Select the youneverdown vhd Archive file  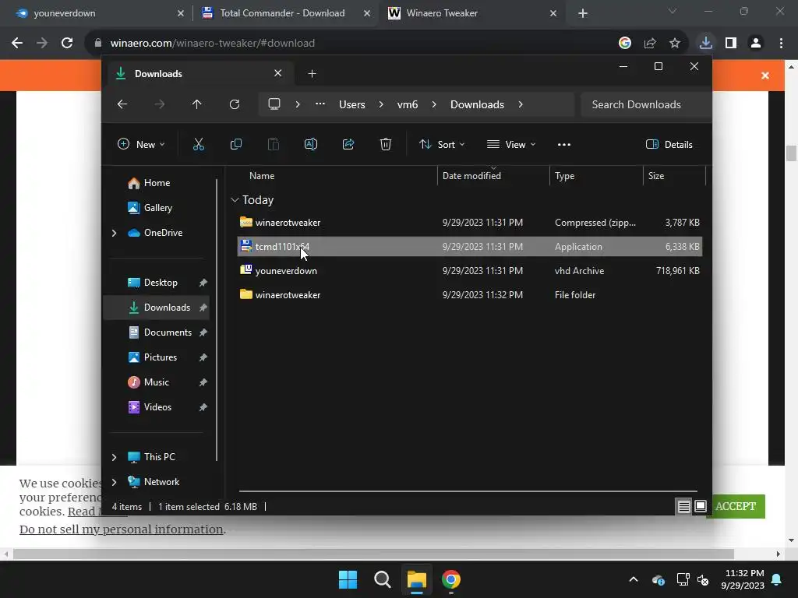click(470, 271)
